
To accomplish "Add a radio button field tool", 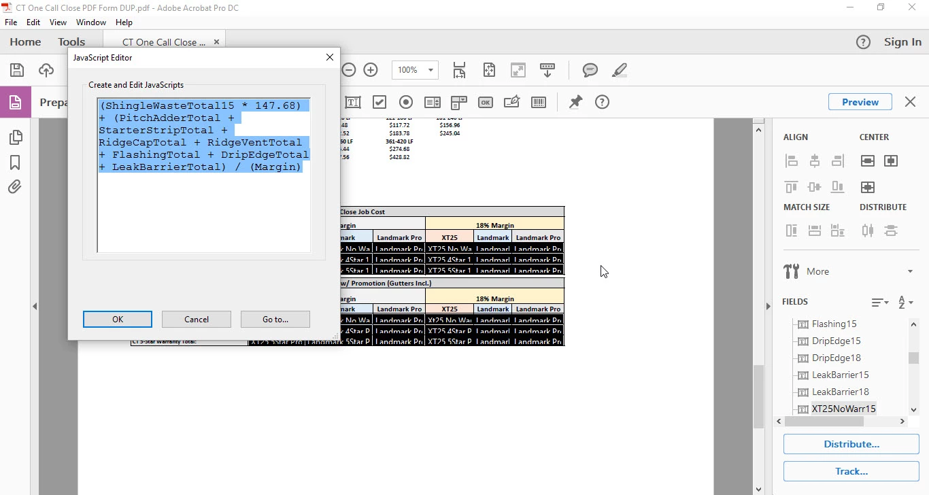I will coord(406,102).
